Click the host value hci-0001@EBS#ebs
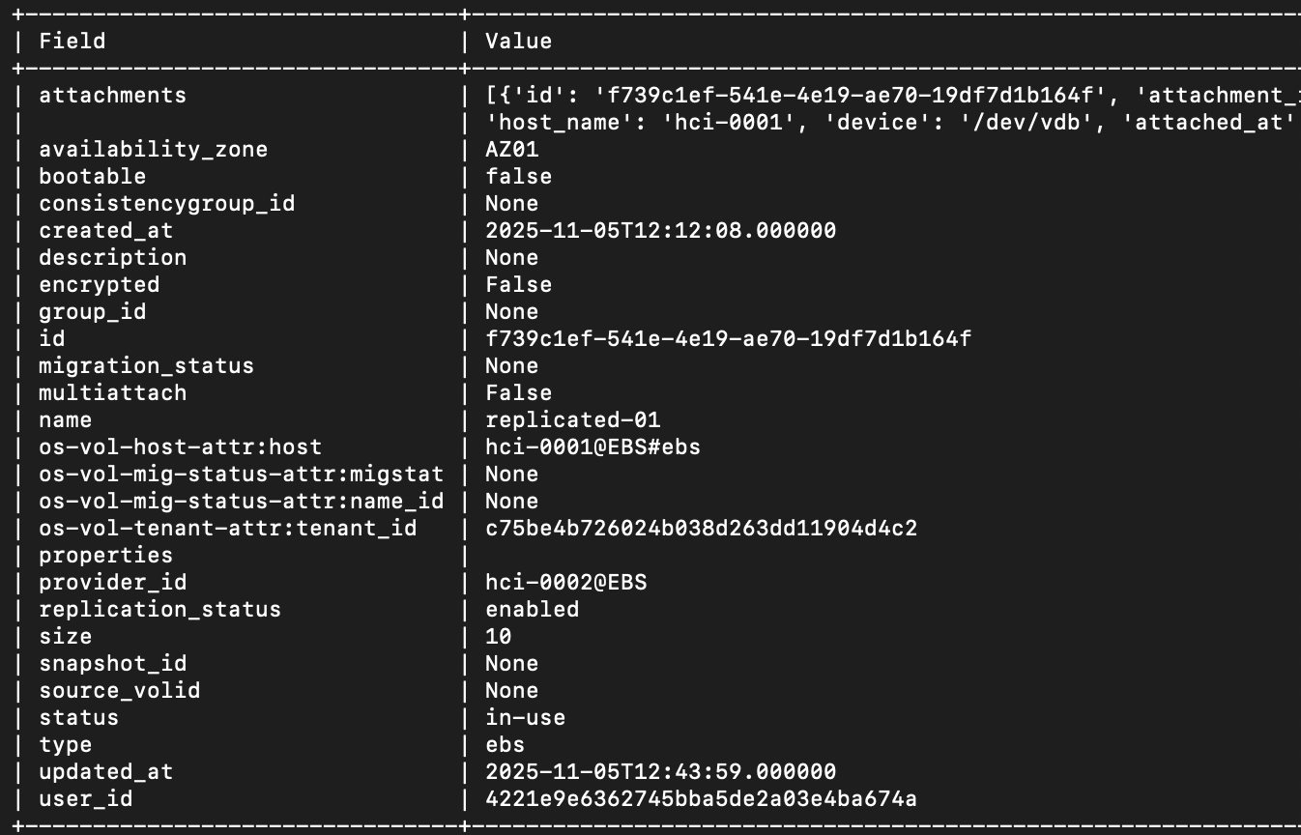 click(593, 447)
